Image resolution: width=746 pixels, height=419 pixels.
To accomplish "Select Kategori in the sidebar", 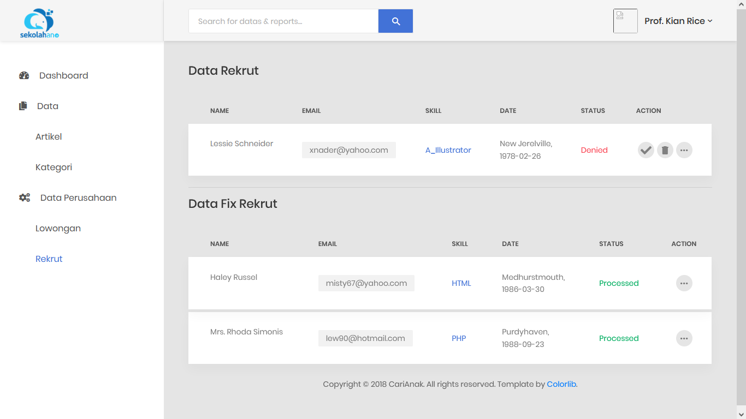I will point(54,167).
